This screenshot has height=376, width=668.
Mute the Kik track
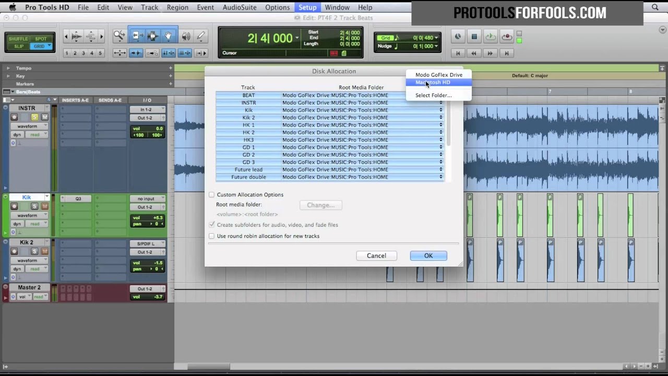coord(44,206)
